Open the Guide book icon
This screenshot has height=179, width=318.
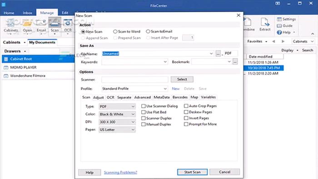(x=279, y=26)
